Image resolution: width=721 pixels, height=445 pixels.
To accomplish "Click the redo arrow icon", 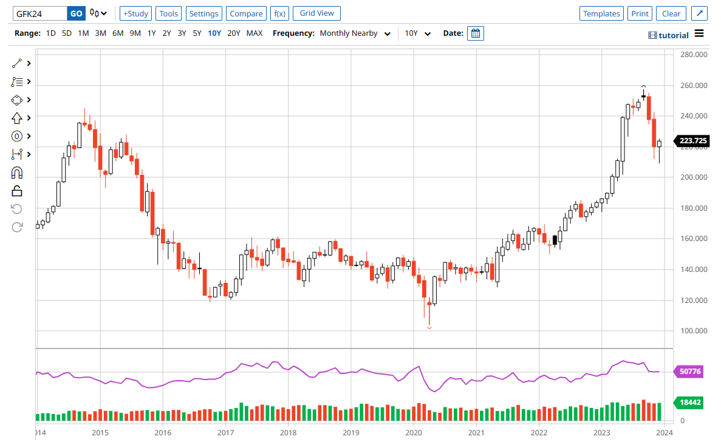I will point(17,227).
